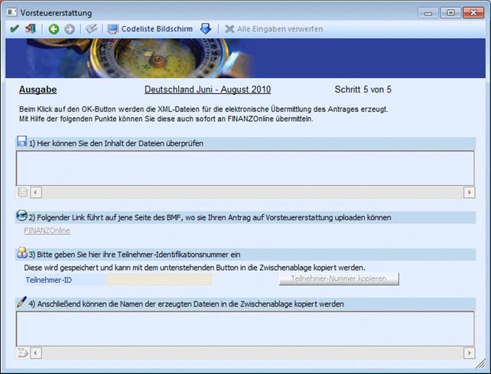This screenshot has width=491, height=374.
Task: Open Codeliste Bildschirm from the toolbar
Action: coord(148,29)
